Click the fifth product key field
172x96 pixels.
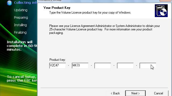point(148,66)
